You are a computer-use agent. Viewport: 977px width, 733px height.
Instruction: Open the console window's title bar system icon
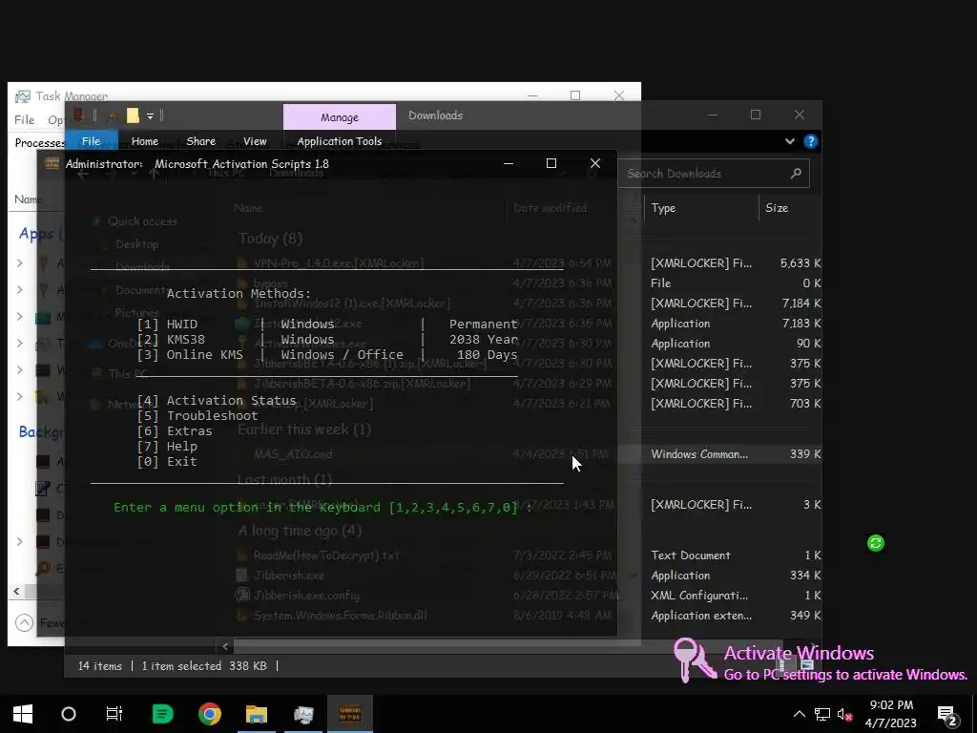point(52,164)
